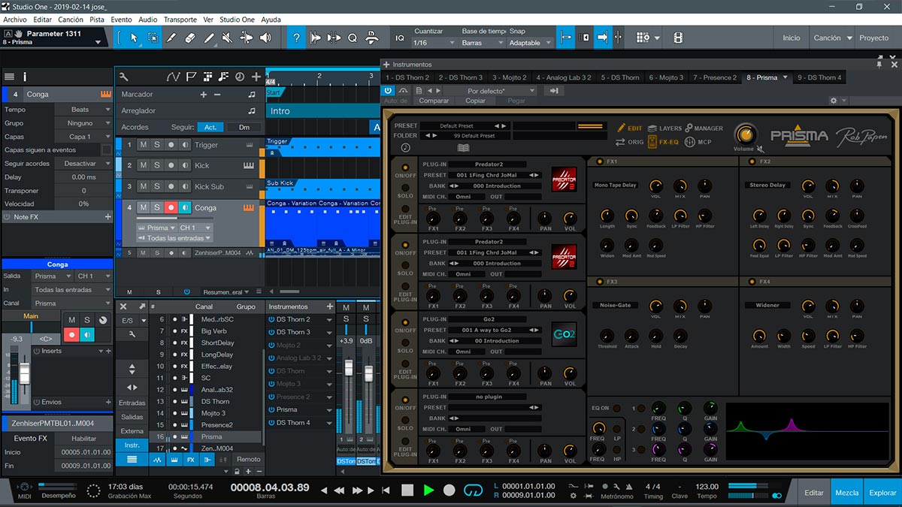
Task: Open the Prisma MANAGER view
Action: tap(703, 128)
